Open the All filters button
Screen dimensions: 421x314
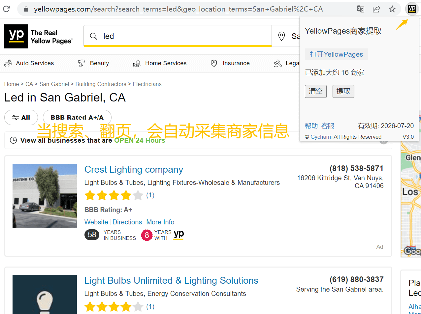(21, 118)
